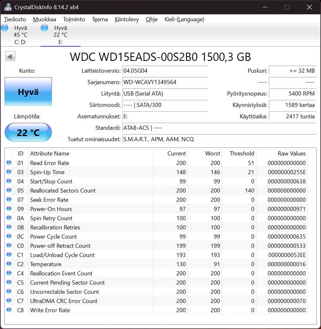Click raw value 0000000255E in Spin-Up Time row
The width and height of the screenshot is (321, 329).
287,172
